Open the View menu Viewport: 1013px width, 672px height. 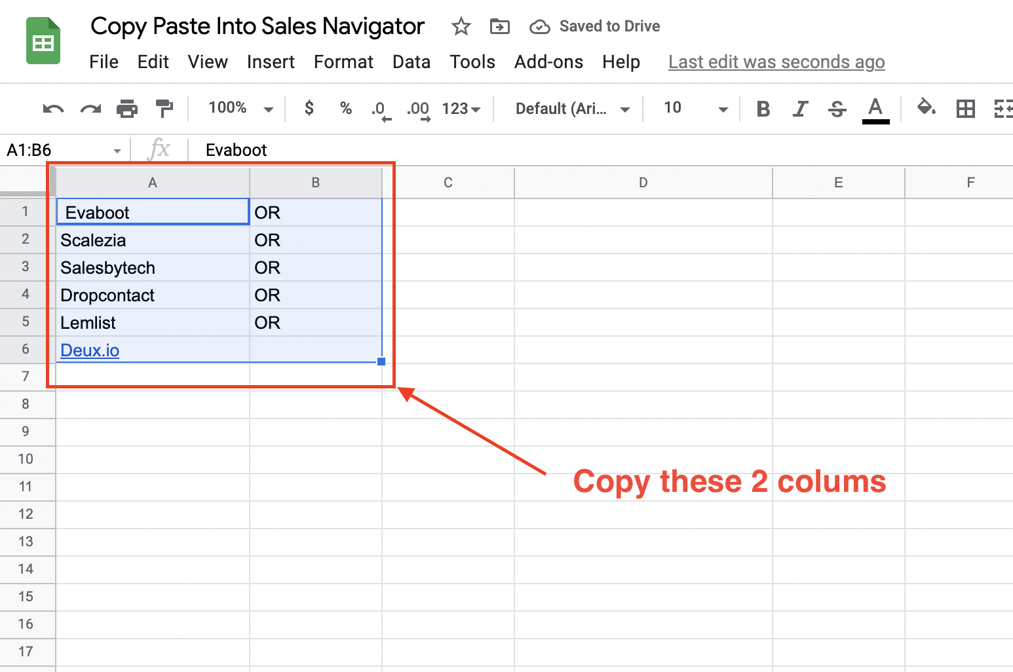pos(208,62)
